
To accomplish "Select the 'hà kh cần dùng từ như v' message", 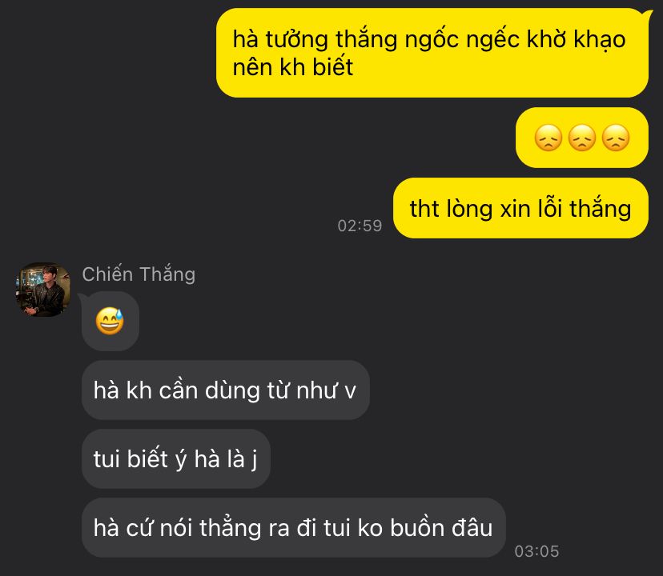I will [225, 390].
